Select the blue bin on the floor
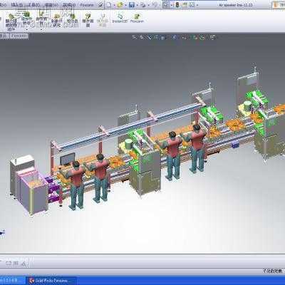Viewport: 285px width, 285px height. (235, 144)
